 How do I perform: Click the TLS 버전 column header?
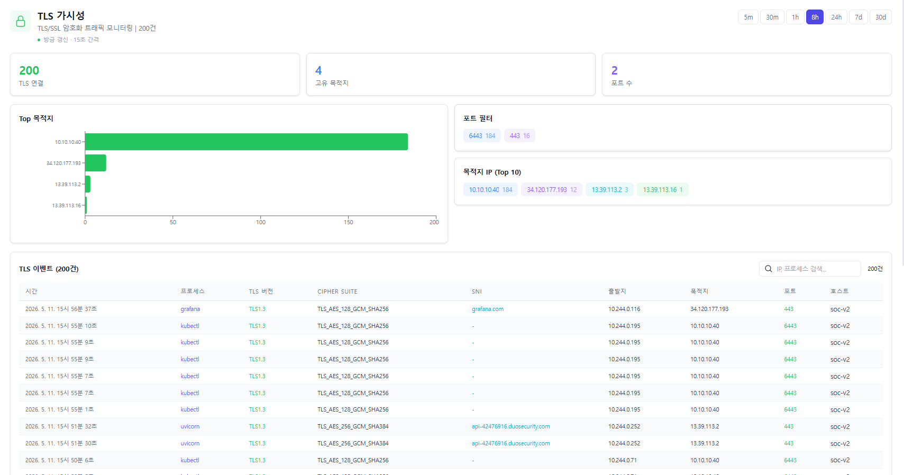click(x=261, y=291)
